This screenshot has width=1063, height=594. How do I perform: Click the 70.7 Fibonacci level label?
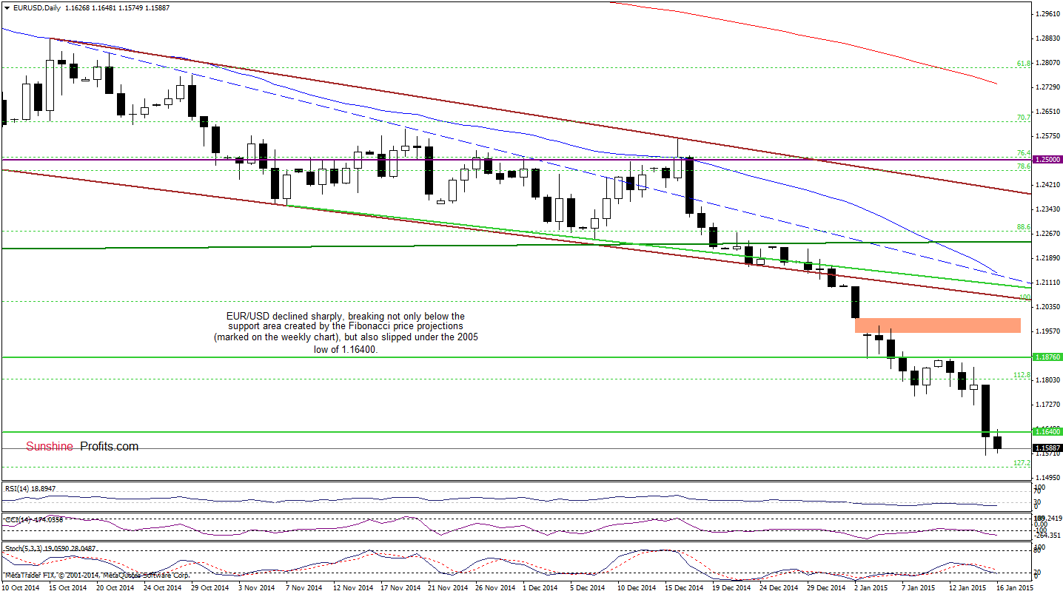[1024, 117]
